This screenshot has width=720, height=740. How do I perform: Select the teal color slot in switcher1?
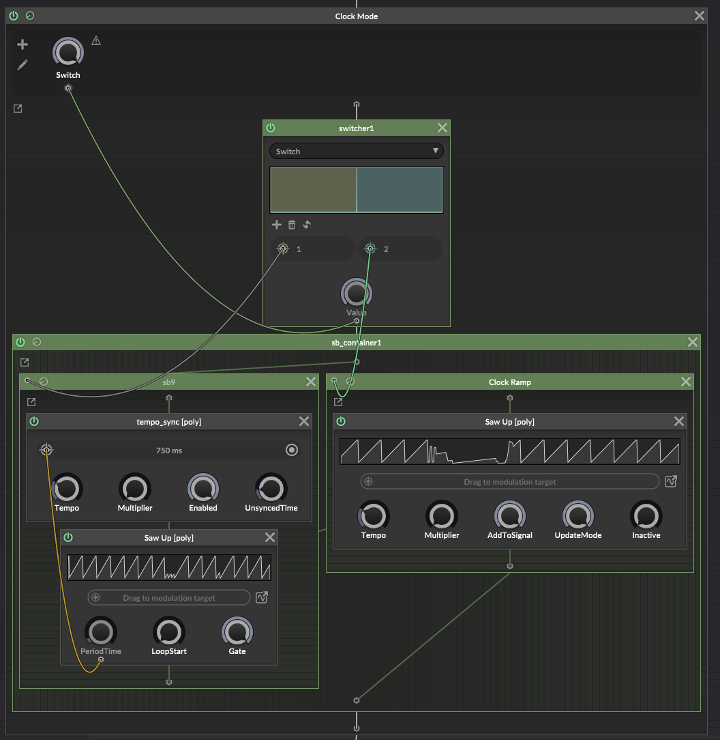pos(400,190)
